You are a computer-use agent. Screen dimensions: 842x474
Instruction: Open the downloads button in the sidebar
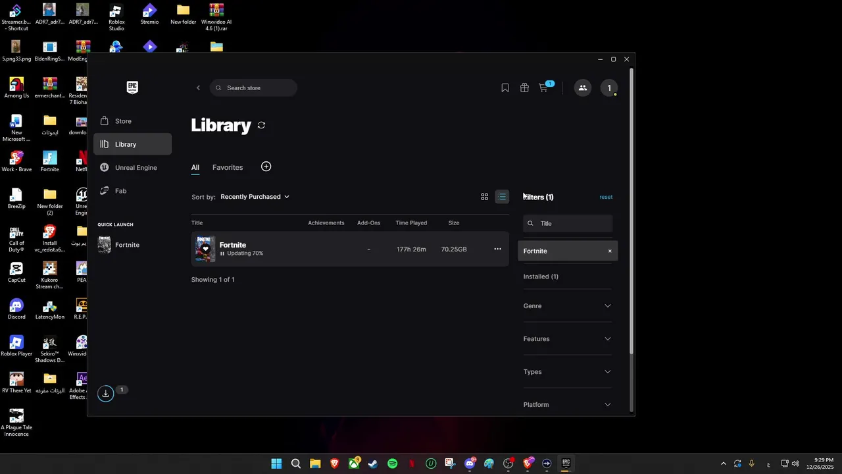(x=105, y=394)
